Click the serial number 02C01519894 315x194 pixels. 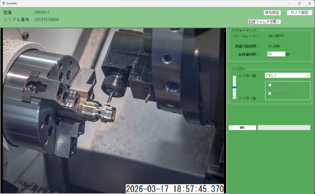pyautogui.click(x=47, y=19)
